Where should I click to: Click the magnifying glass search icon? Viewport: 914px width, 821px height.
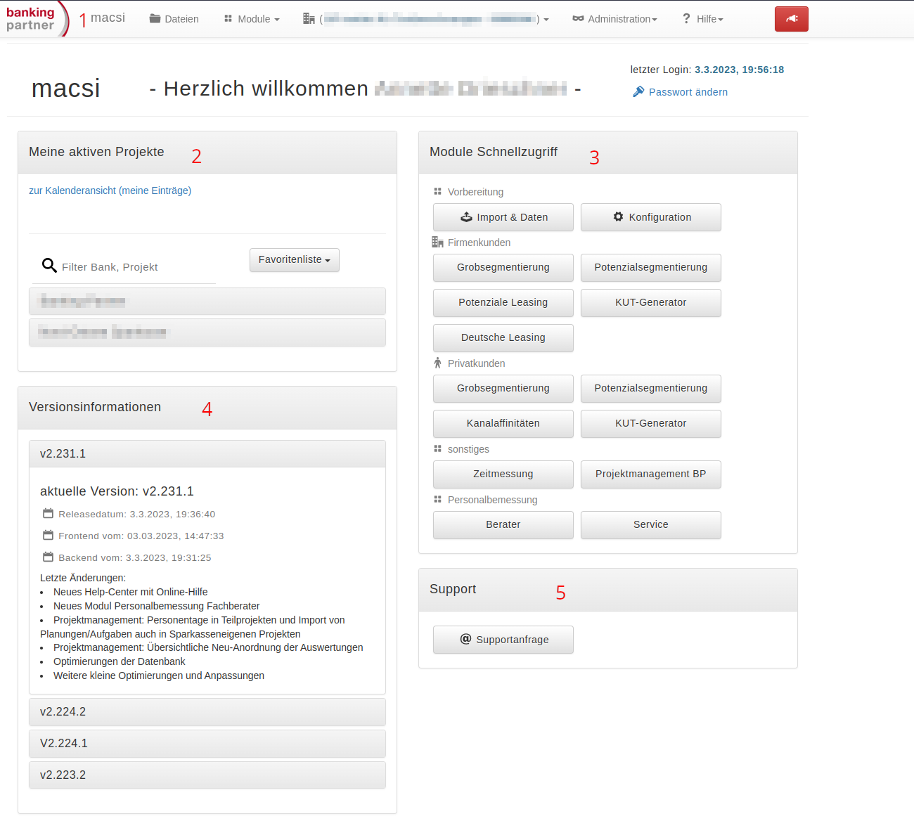pos(49,266)
